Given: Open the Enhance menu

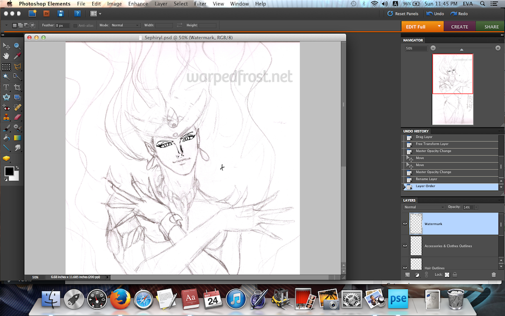Looking at the screenshot, I should (138, 4).
